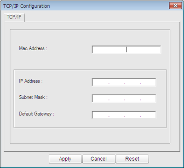This screenshot has width=184, height=168.
Task: Reset the configuration fields
Action: pos(132,159)
